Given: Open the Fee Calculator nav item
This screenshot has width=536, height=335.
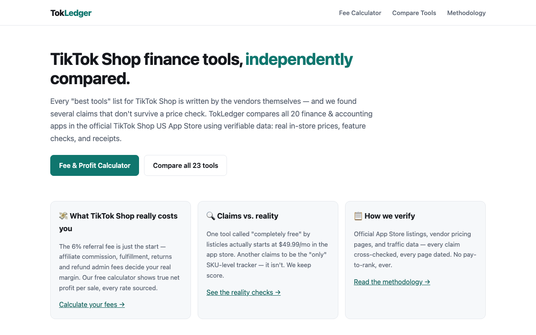Looking at the screenshot, I should 360,13.
